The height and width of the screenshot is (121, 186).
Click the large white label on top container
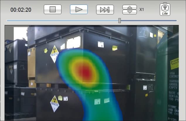74,42
